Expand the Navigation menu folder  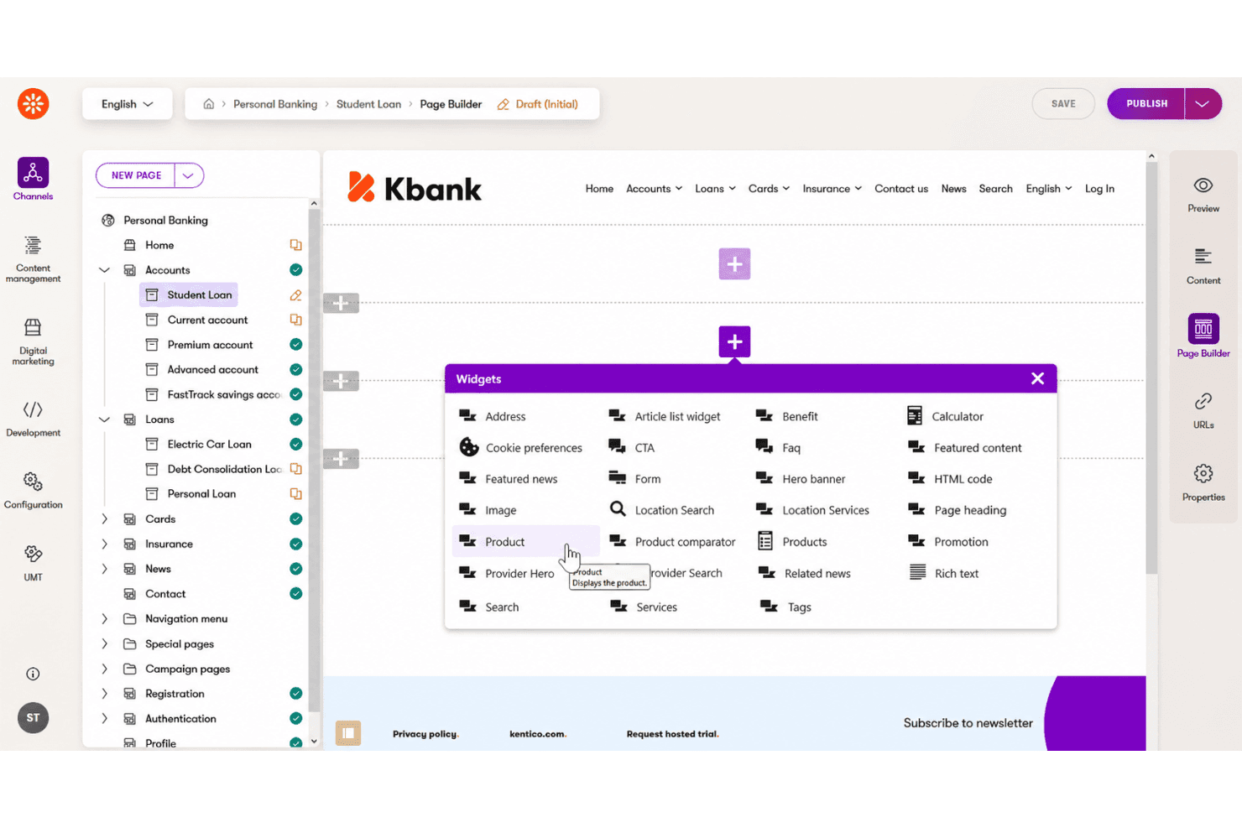point(104,619)
